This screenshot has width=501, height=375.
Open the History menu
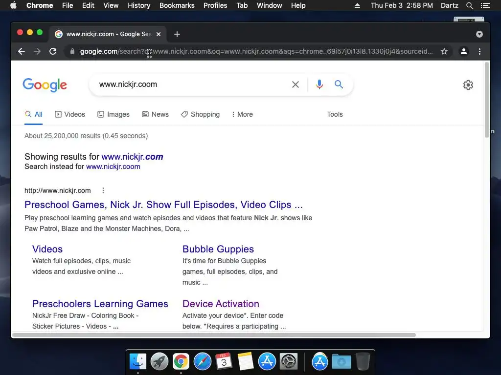[x=139, y=5]
